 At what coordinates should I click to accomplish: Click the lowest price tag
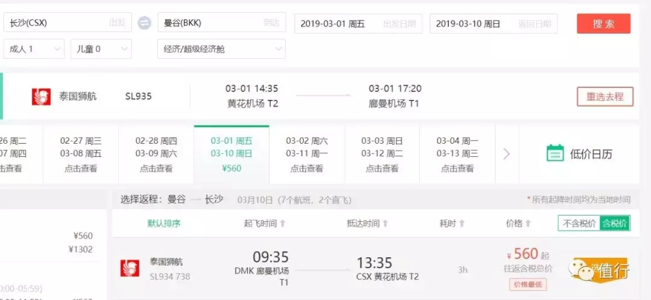click(528, 284)
